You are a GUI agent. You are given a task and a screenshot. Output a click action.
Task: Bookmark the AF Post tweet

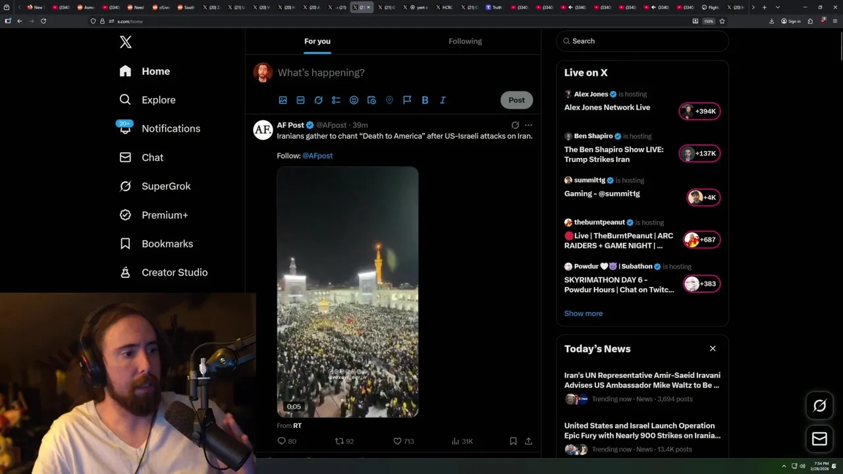513,441
